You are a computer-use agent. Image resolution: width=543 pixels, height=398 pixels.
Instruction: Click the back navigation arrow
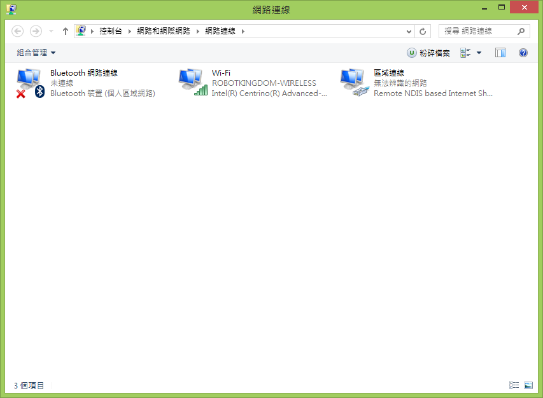click(18, 31)
